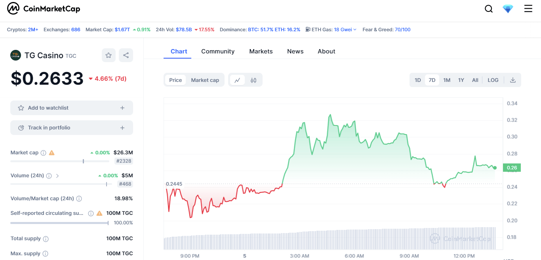Click the #468 volume rank badge
The height and width of the screenshot is (260, 541).
tap(125, 184)
